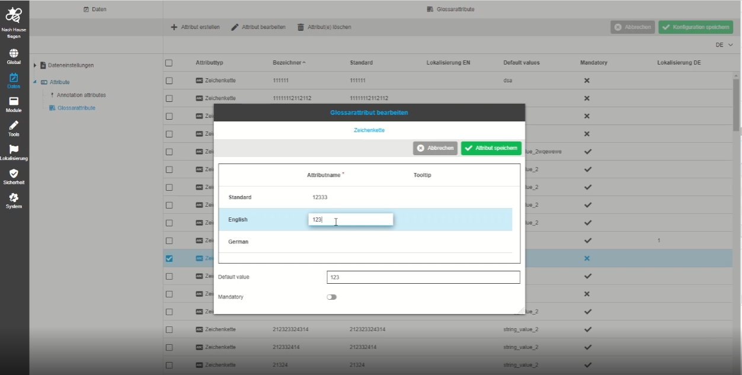This screenshot has height=375, width=742.
Task: Click the dsa default value cell
Action: pos(508,81)
